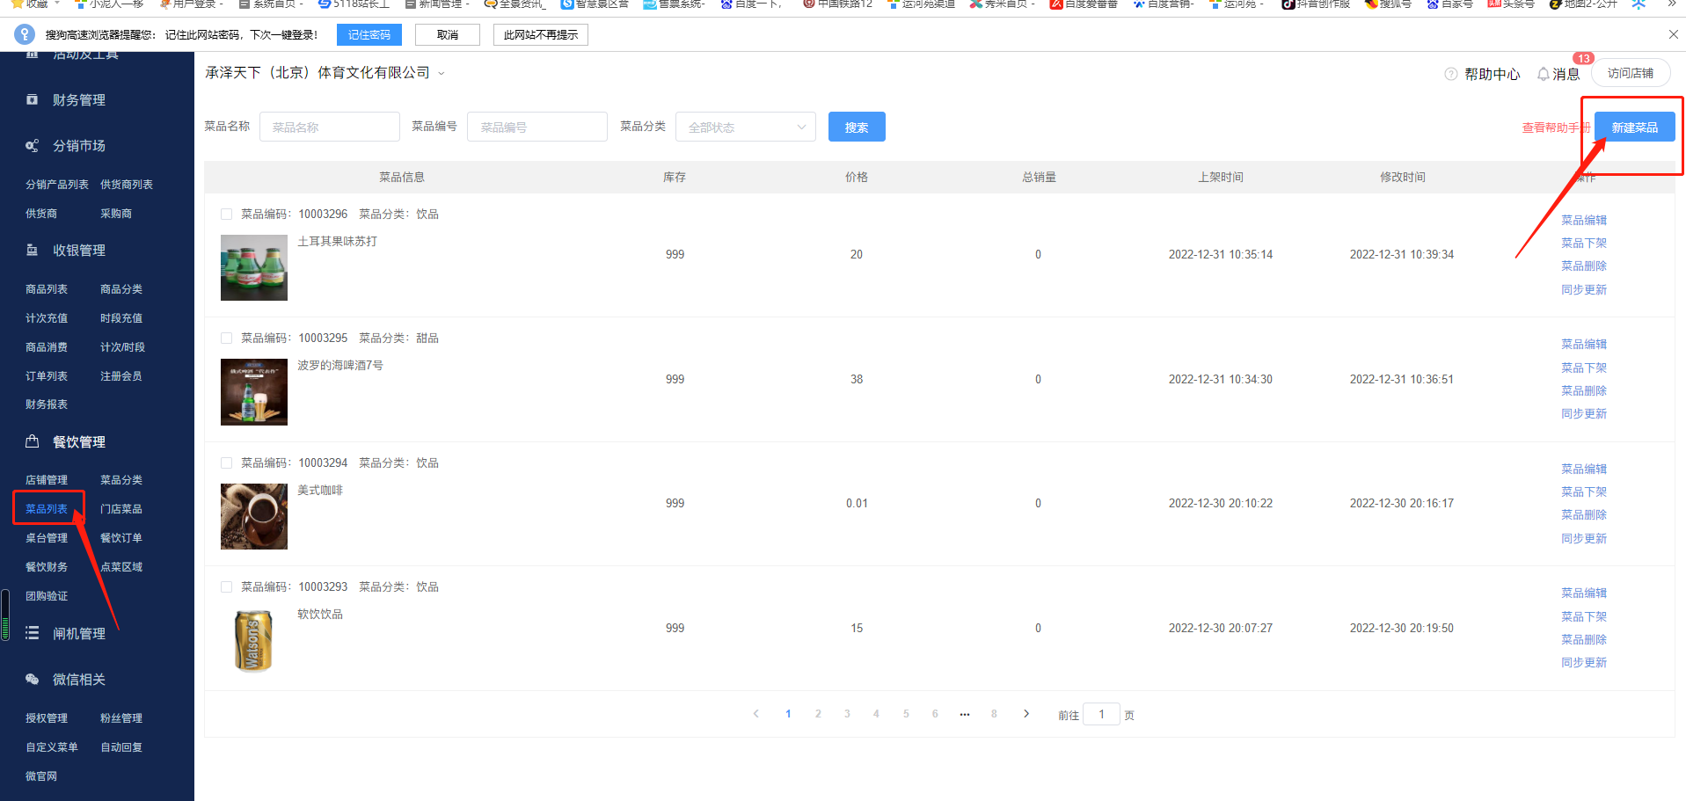Screen dimensions: 1686x801
Task: Click the finance management wallet icon
Action: [x=32, y=99]
